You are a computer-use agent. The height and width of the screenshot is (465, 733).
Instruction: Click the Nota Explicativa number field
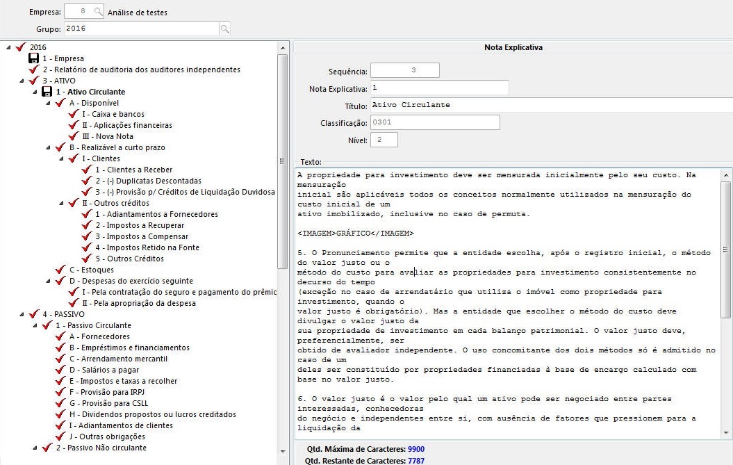(x=439, y=88)
